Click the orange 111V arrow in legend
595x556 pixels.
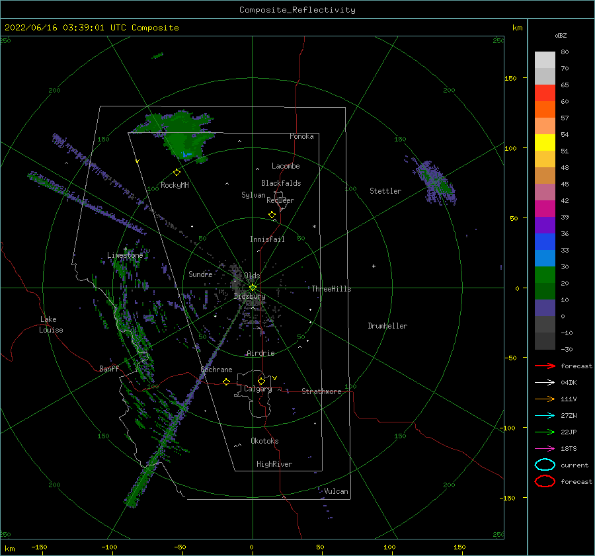click(x=545, y=399)
